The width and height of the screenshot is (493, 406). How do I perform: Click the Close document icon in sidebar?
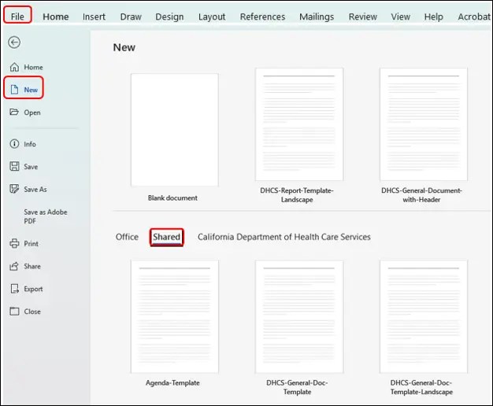(x=14, y=311)
